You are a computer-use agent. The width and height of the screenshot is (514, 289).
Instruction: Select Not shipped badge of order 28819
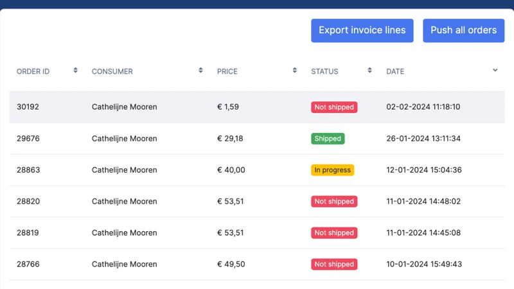click(x=334, y=233)
